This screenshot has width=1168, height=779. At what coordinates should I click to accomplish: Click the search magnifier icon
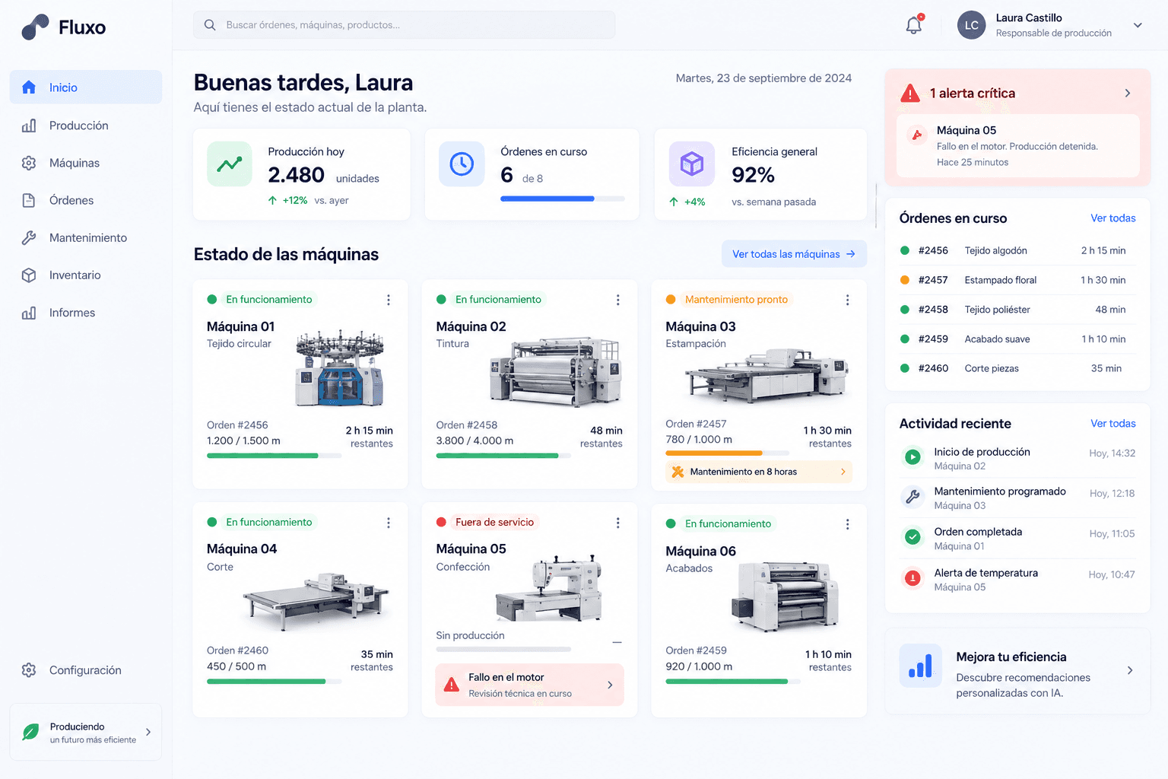210,25
